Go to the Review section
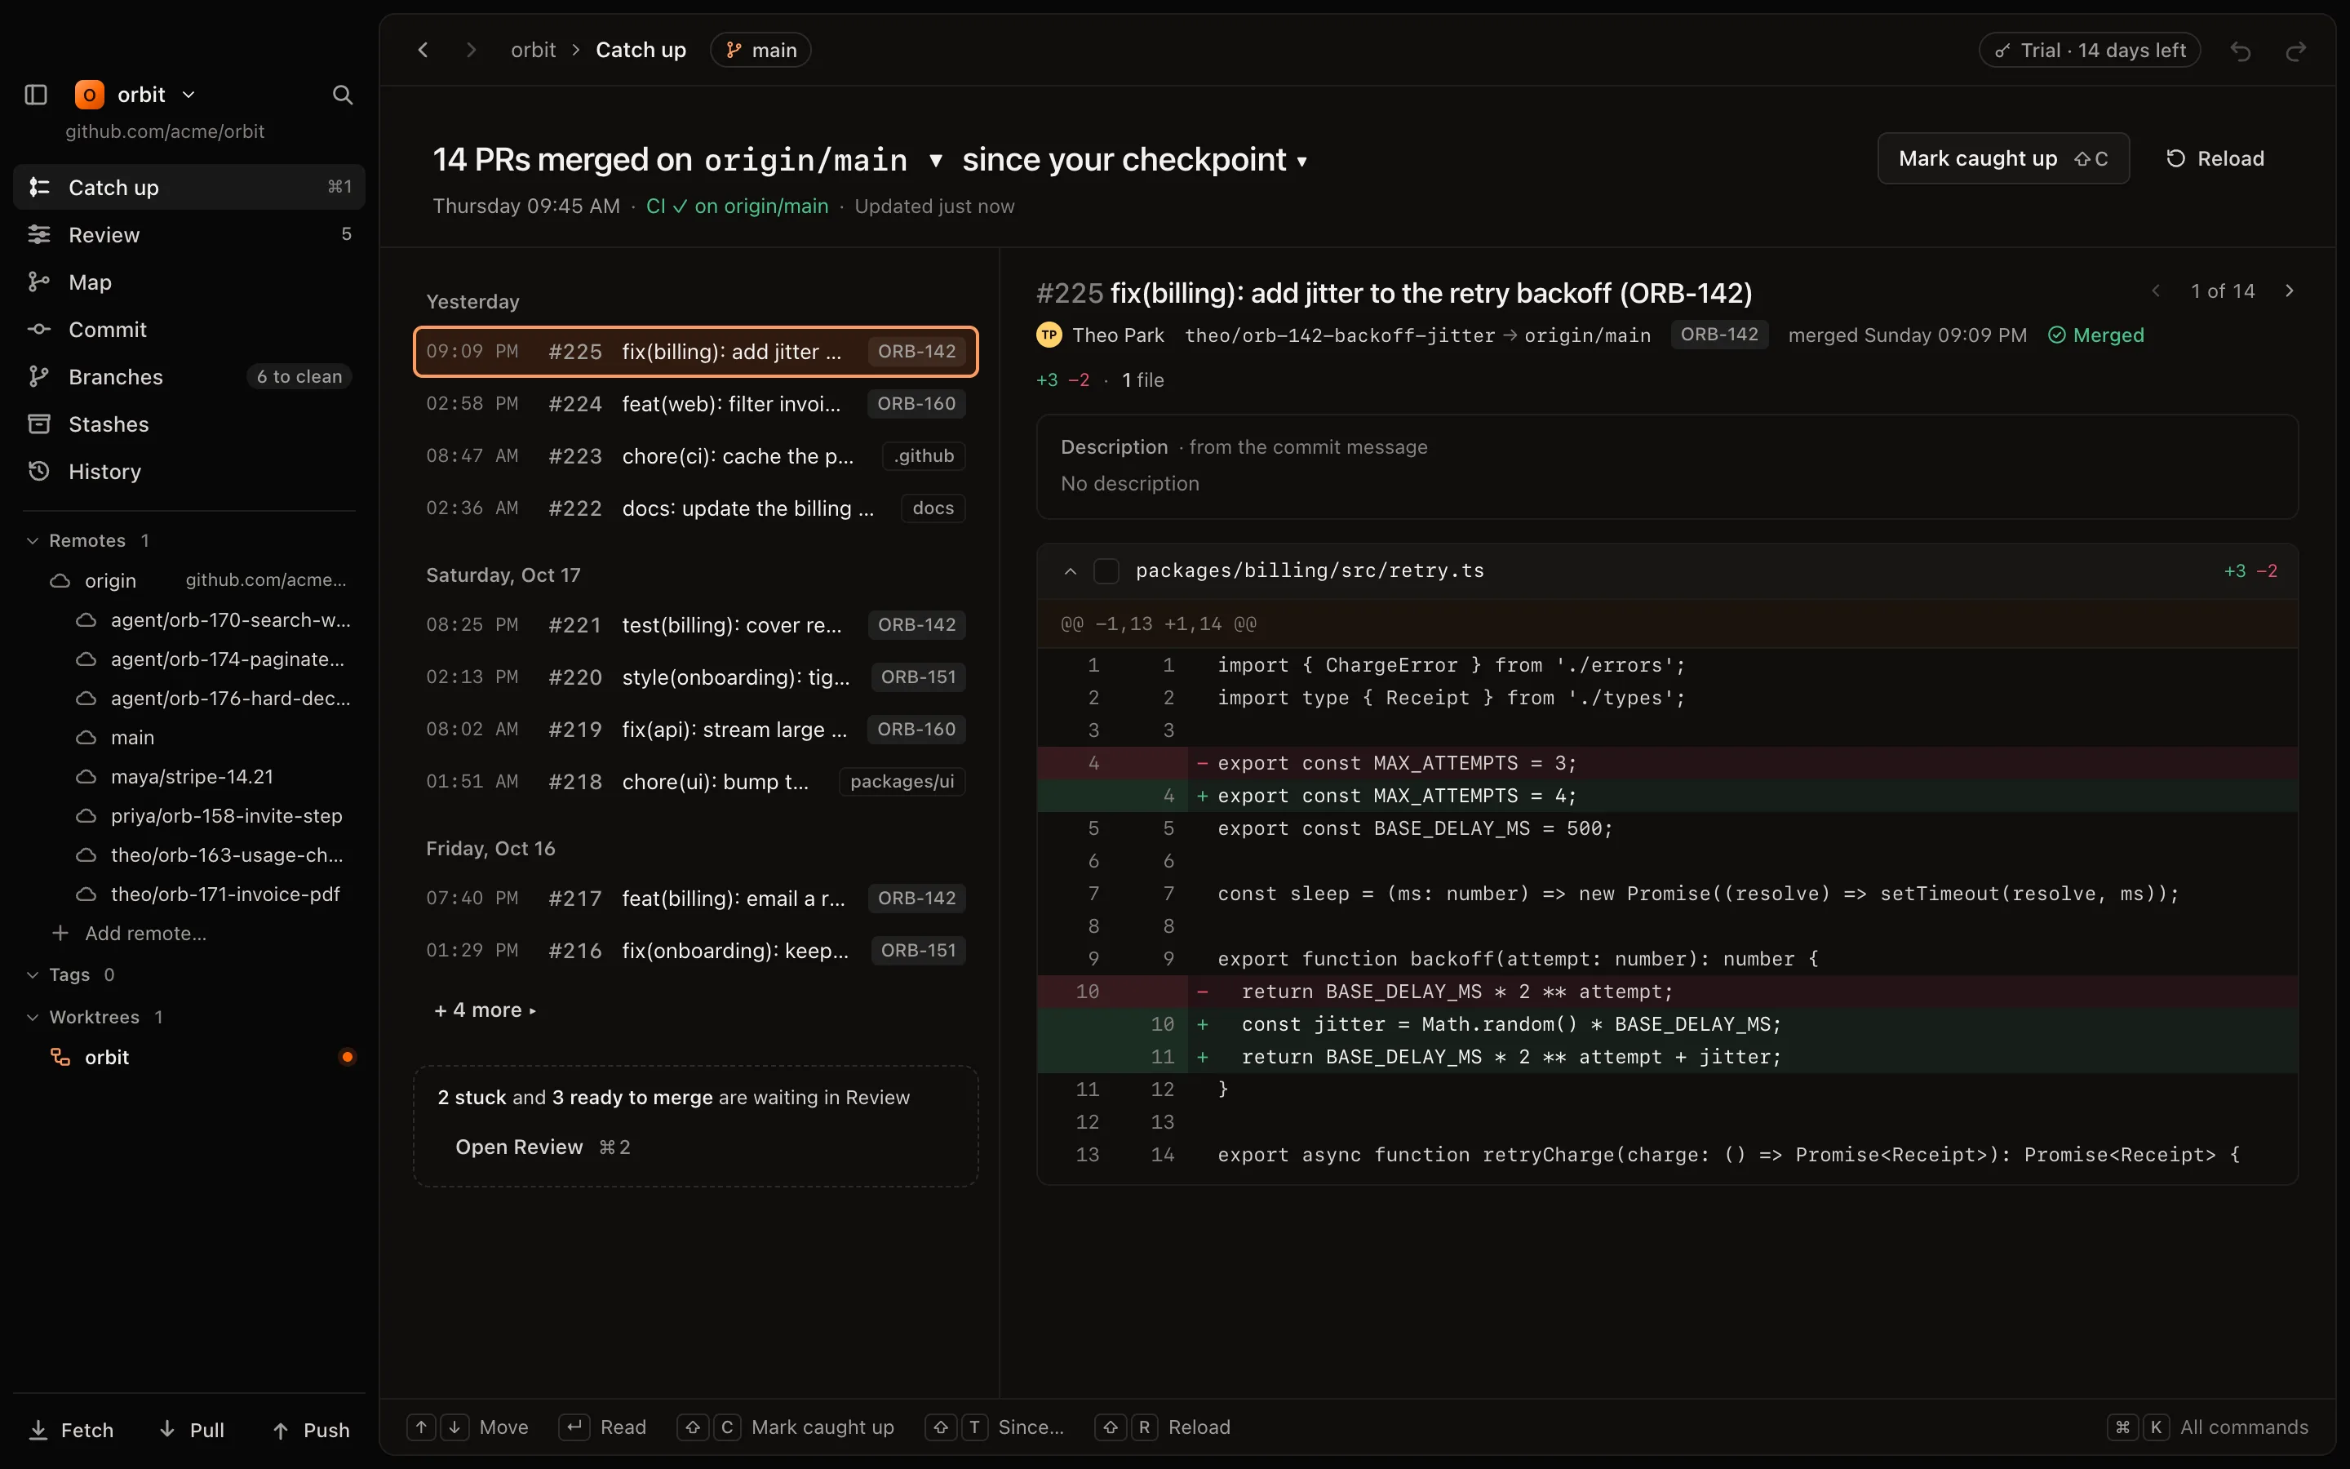Image resolution: width=2350 pixels, height=1469 pixels. 189,234
